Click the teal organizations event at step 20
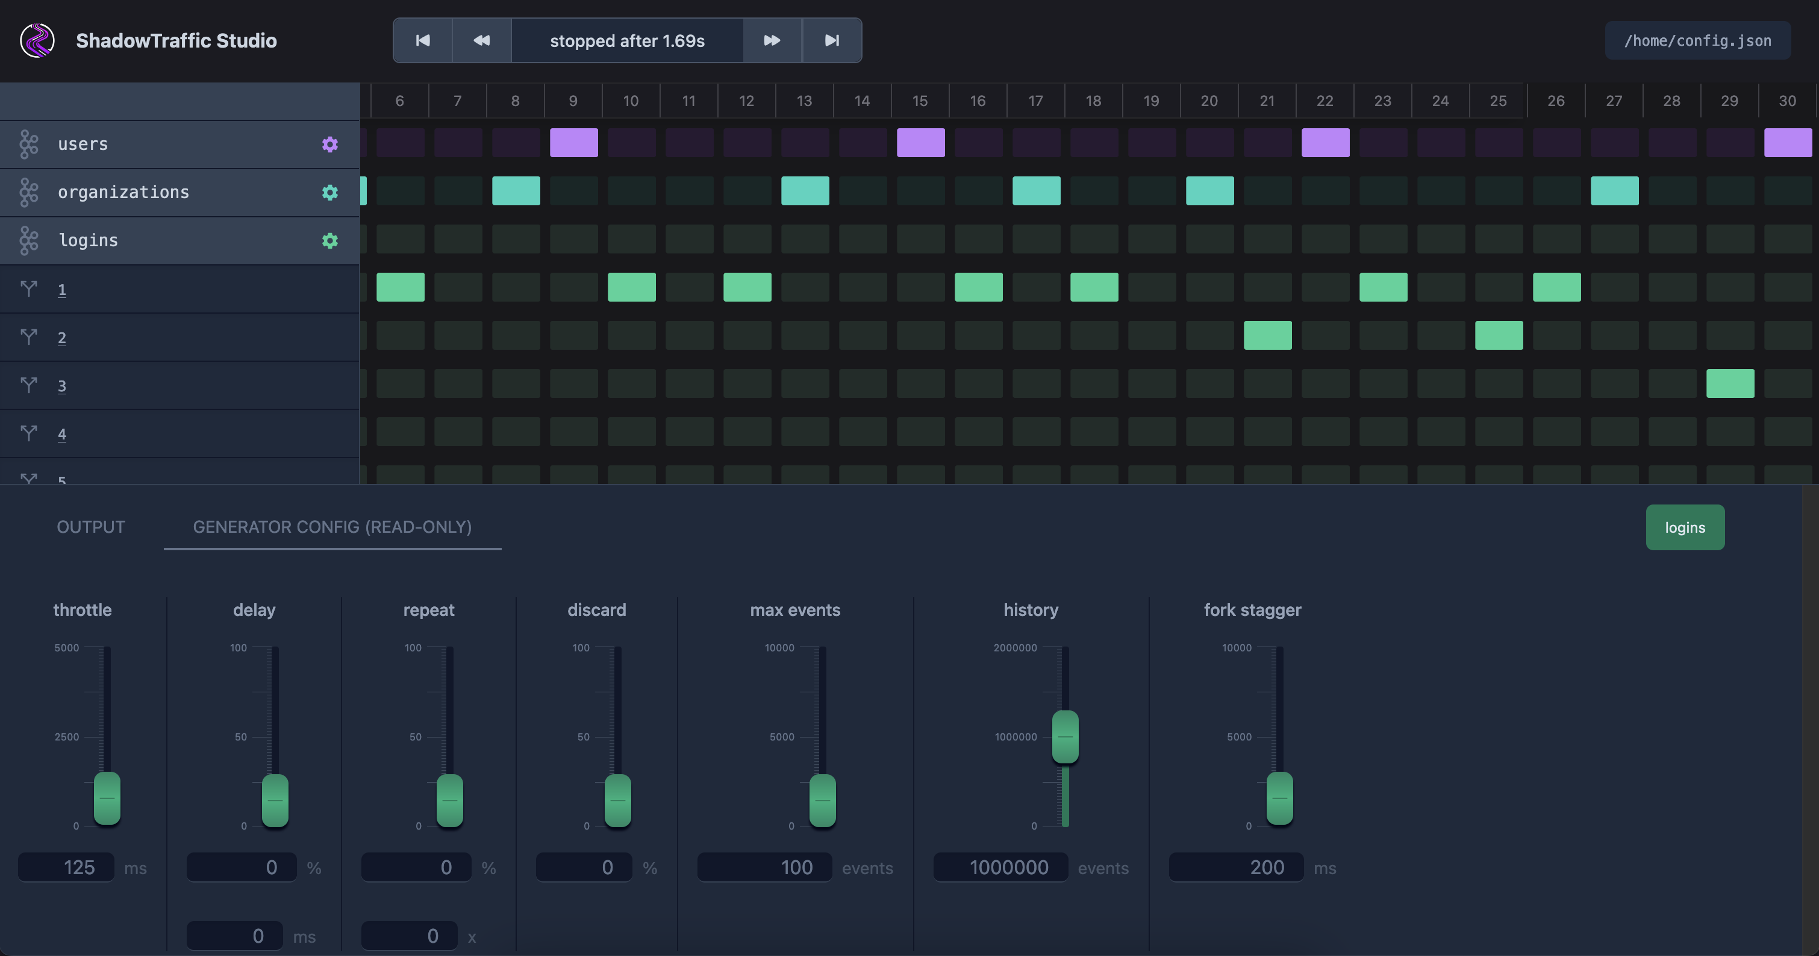The width and height of the screenshot is (1819, 956). (x=1210, y=190)
